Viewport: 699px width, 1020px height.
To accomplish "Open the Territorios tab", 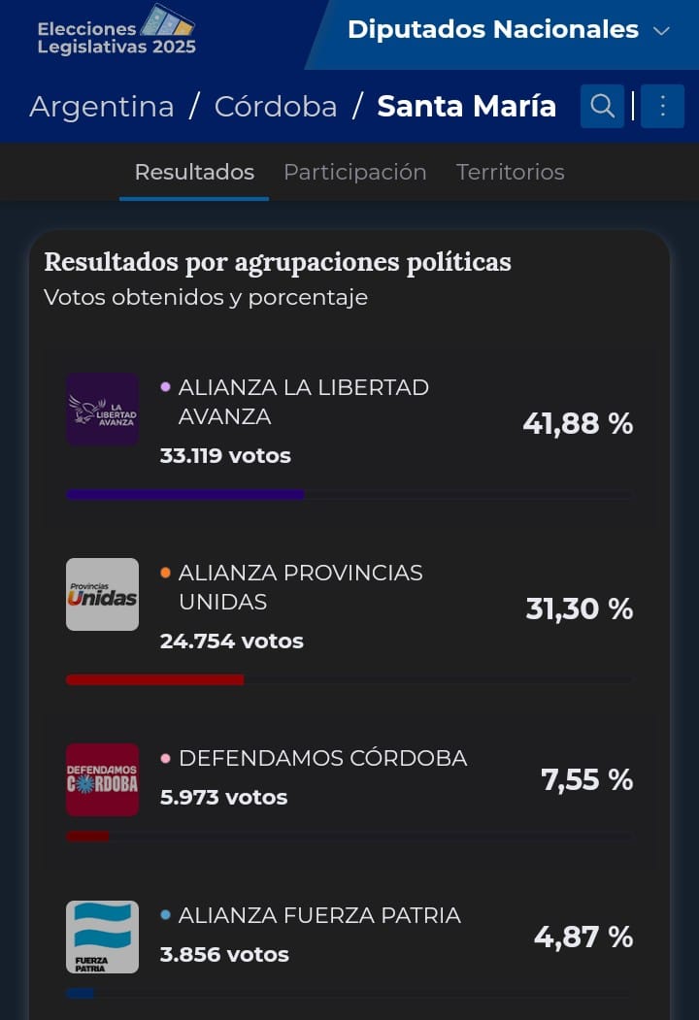I will point(510,172).
